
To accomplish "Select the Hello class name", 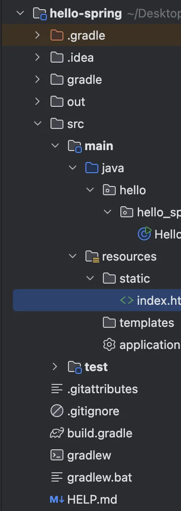I will point(168,234).
